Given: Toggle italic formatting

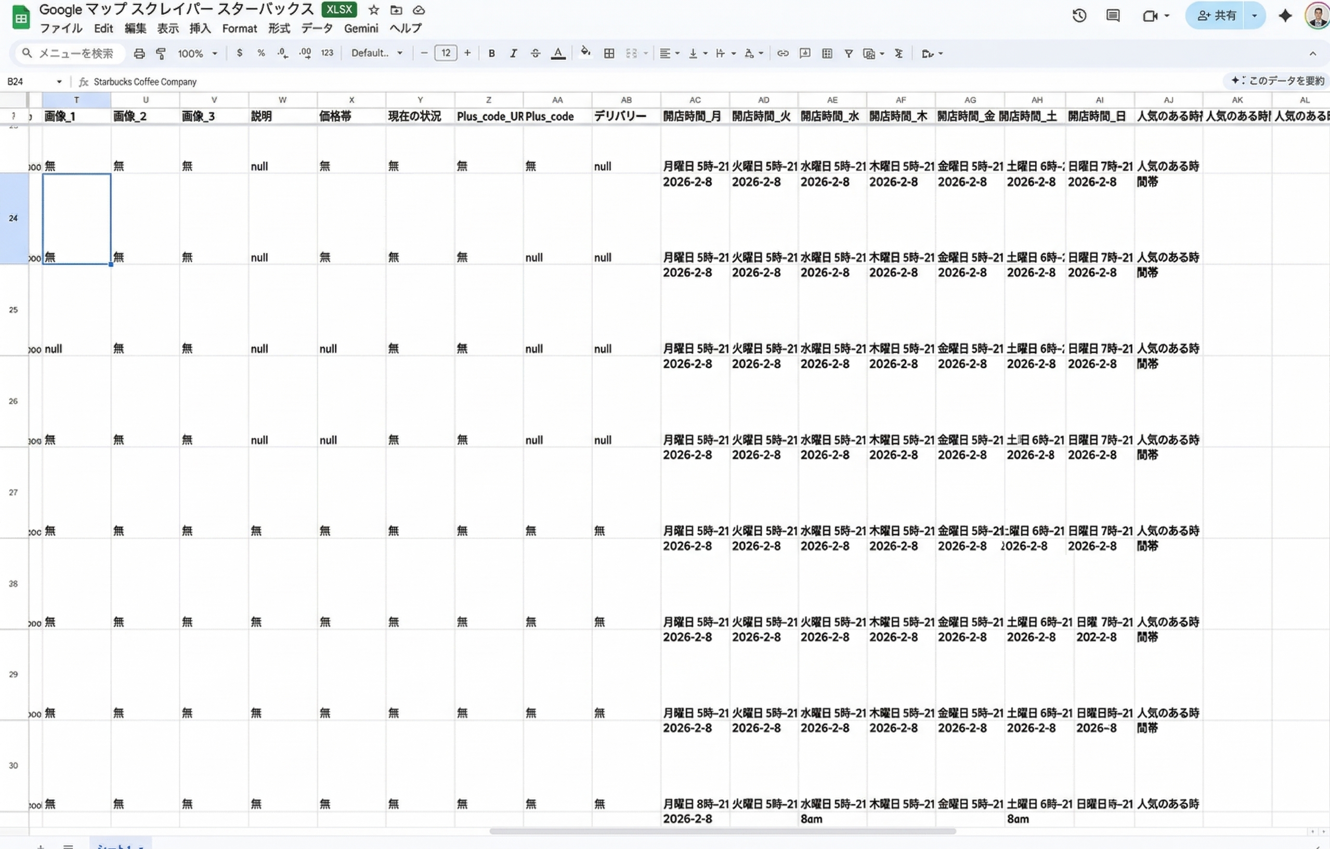Looking at the screenshot, I should [x=513, y=54].
